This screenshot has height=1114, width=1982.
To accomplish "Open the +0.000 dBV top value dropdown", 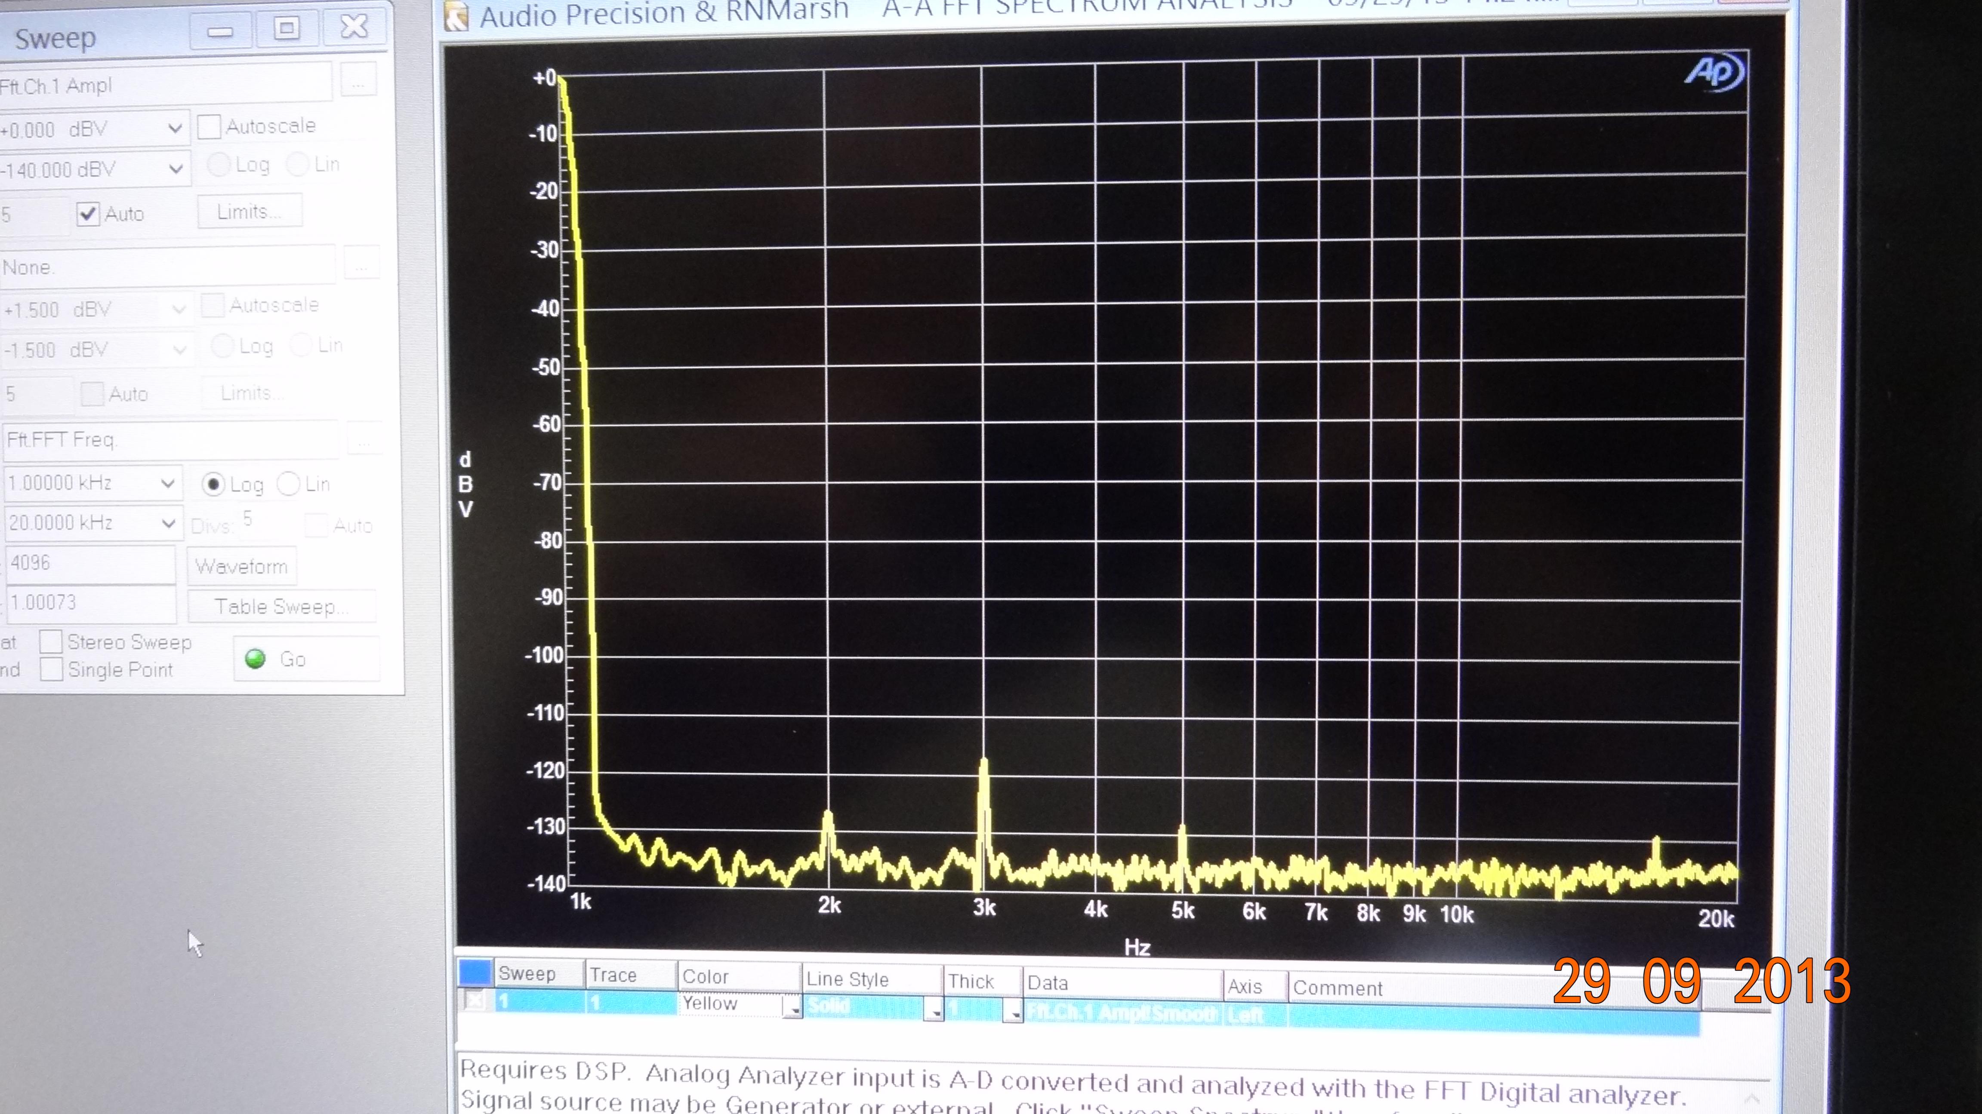I will [x=175, y=129].
